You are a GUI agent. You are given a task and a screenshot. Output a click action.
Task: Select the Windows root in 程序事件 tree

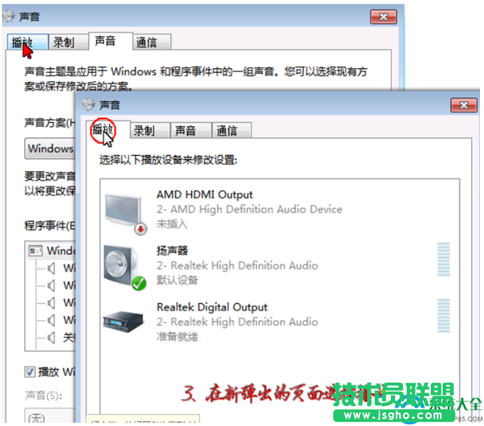pyautogui.click(x=52, y=251)
